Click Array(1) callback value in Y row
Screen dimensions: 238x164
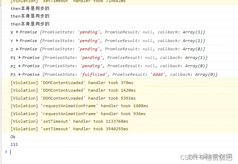tap(193, 41)
